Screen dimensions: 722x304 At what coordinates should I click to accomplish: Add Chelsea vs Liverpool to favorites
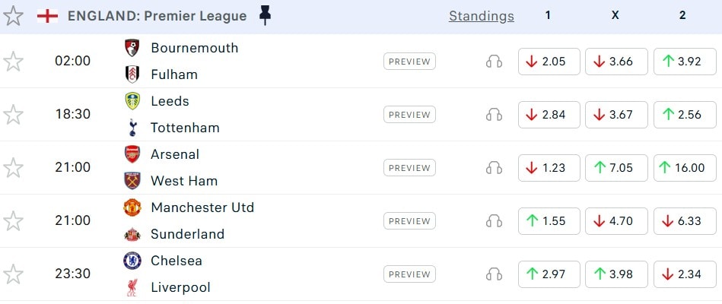click(13, 274)
